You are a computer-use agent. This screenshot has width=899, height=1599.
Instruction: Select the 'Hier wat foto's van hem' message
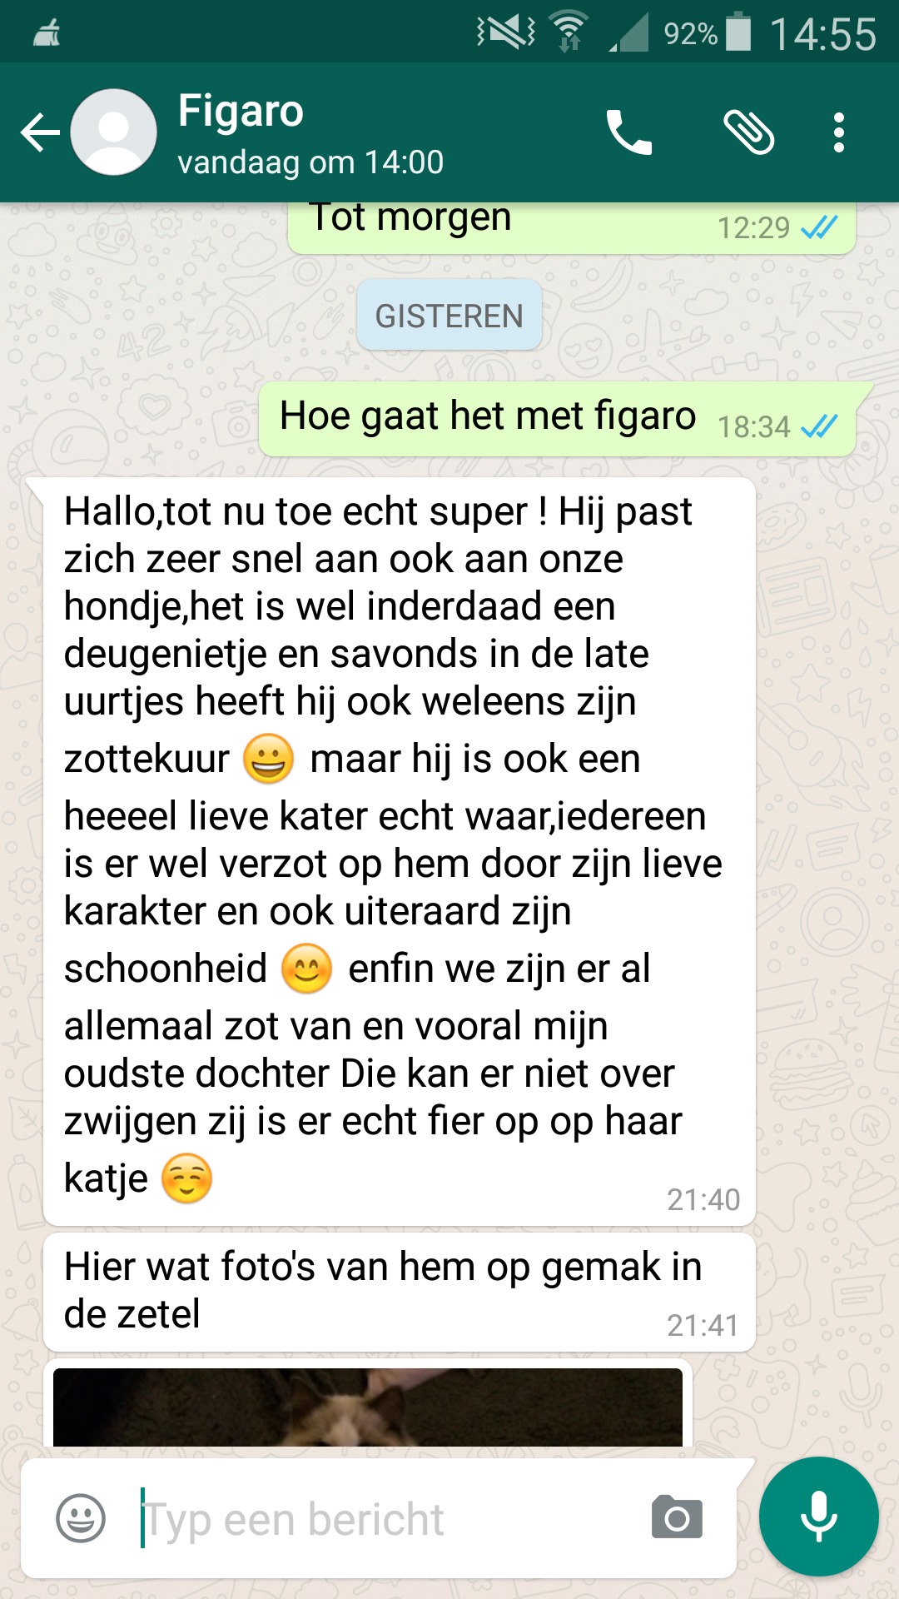pos(400,1293)
